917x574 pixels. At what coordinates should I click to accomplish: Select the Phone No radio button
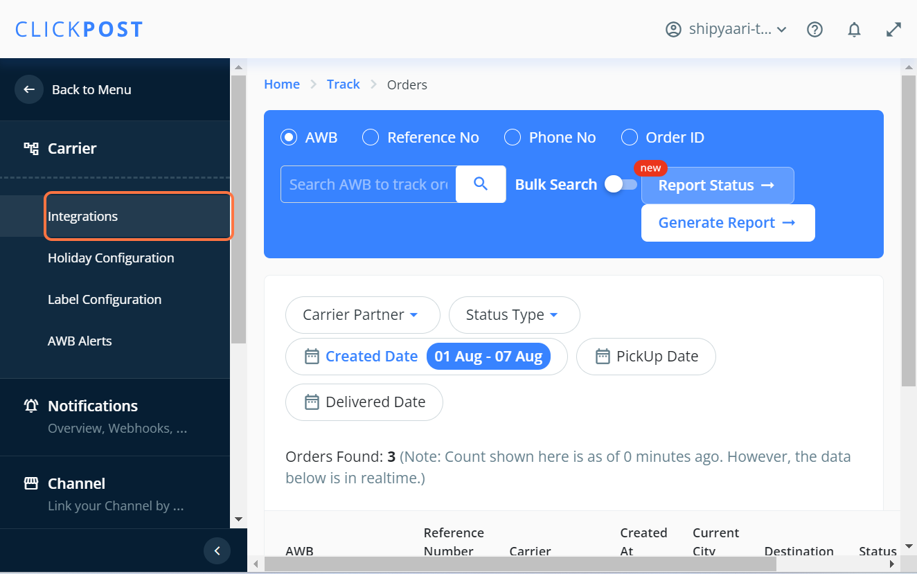(513, 137)
